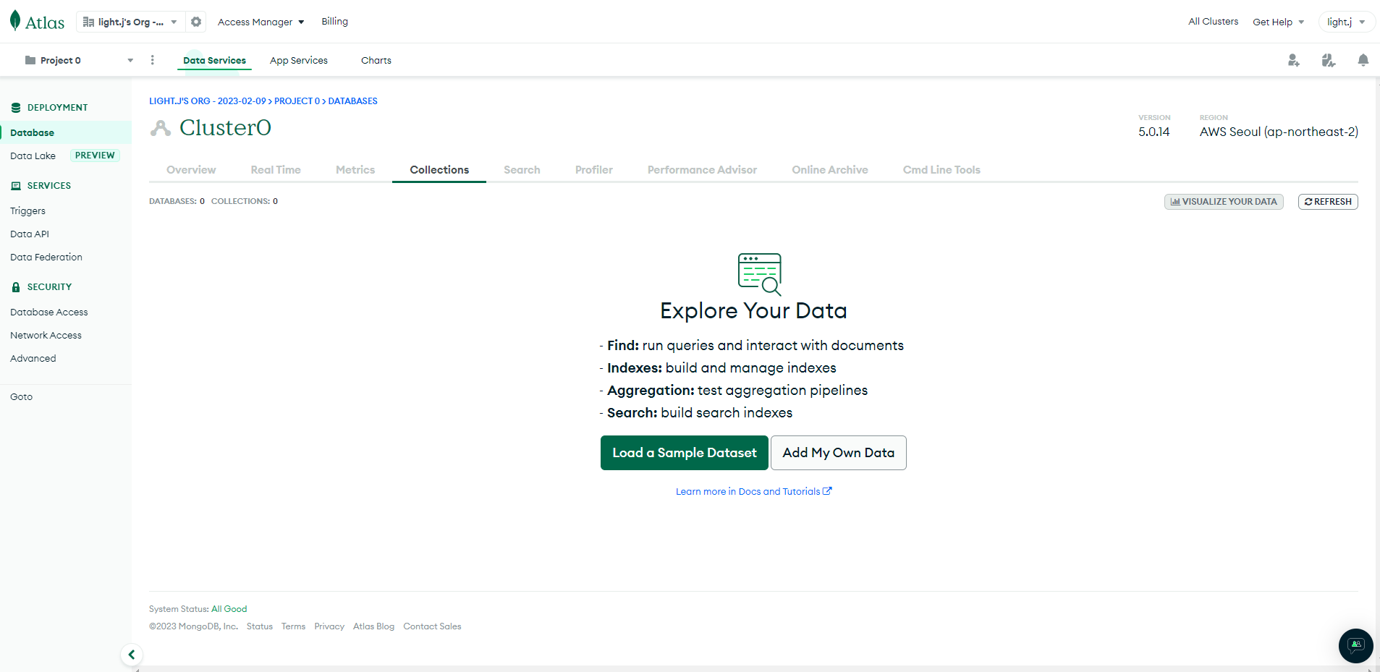
Task: Open Data Lake in the sidebar
Action: point(33,156)
